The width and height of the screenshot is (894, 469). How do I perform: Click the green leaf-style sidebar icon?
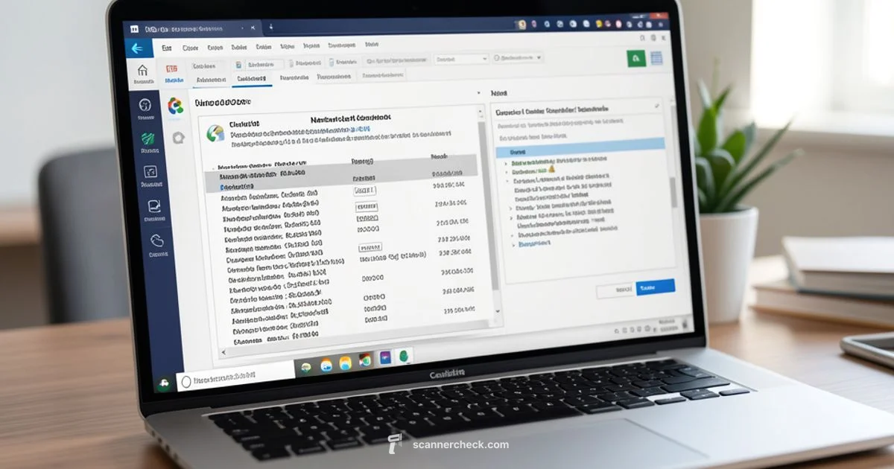148,139
